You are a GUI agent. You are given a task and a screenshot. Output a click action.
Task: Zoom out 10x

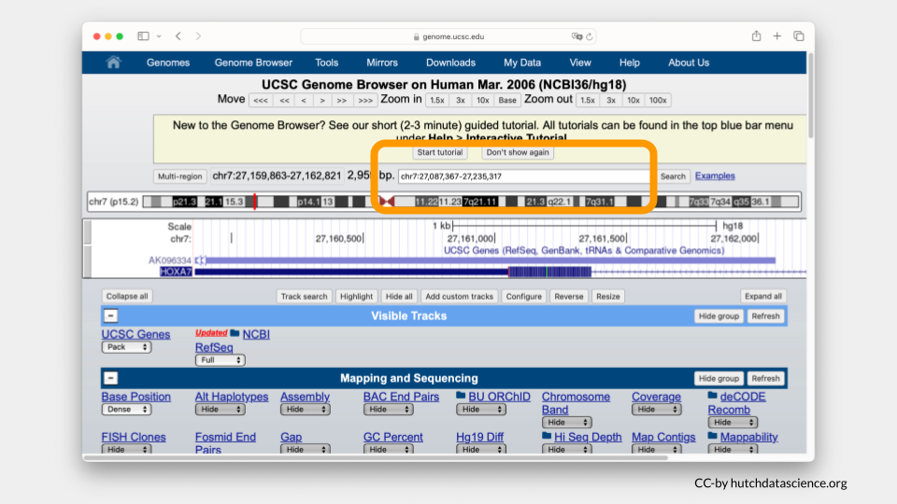[x=634, y=100]
